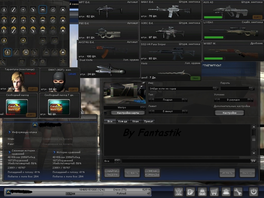Click ВЗЯТО button on AUG A3 card
264x198 pixels.
(x=258, y=17)
